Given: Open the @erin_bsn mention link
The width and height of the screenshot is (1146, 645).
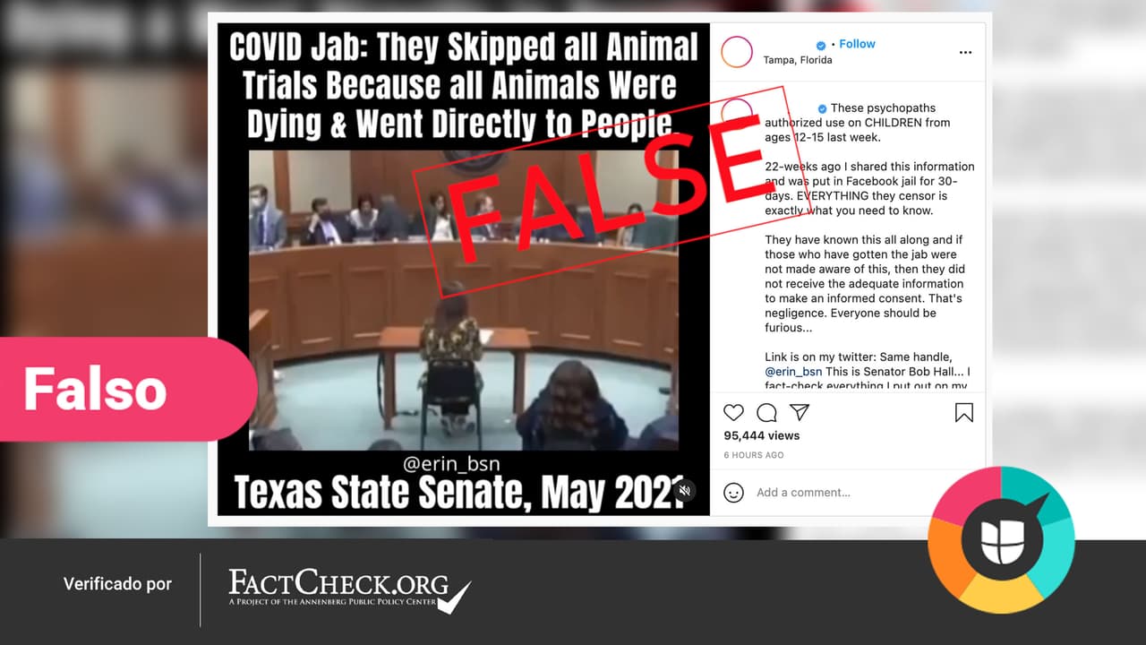Looking at the screenshot, I should (x=793, y=372).
